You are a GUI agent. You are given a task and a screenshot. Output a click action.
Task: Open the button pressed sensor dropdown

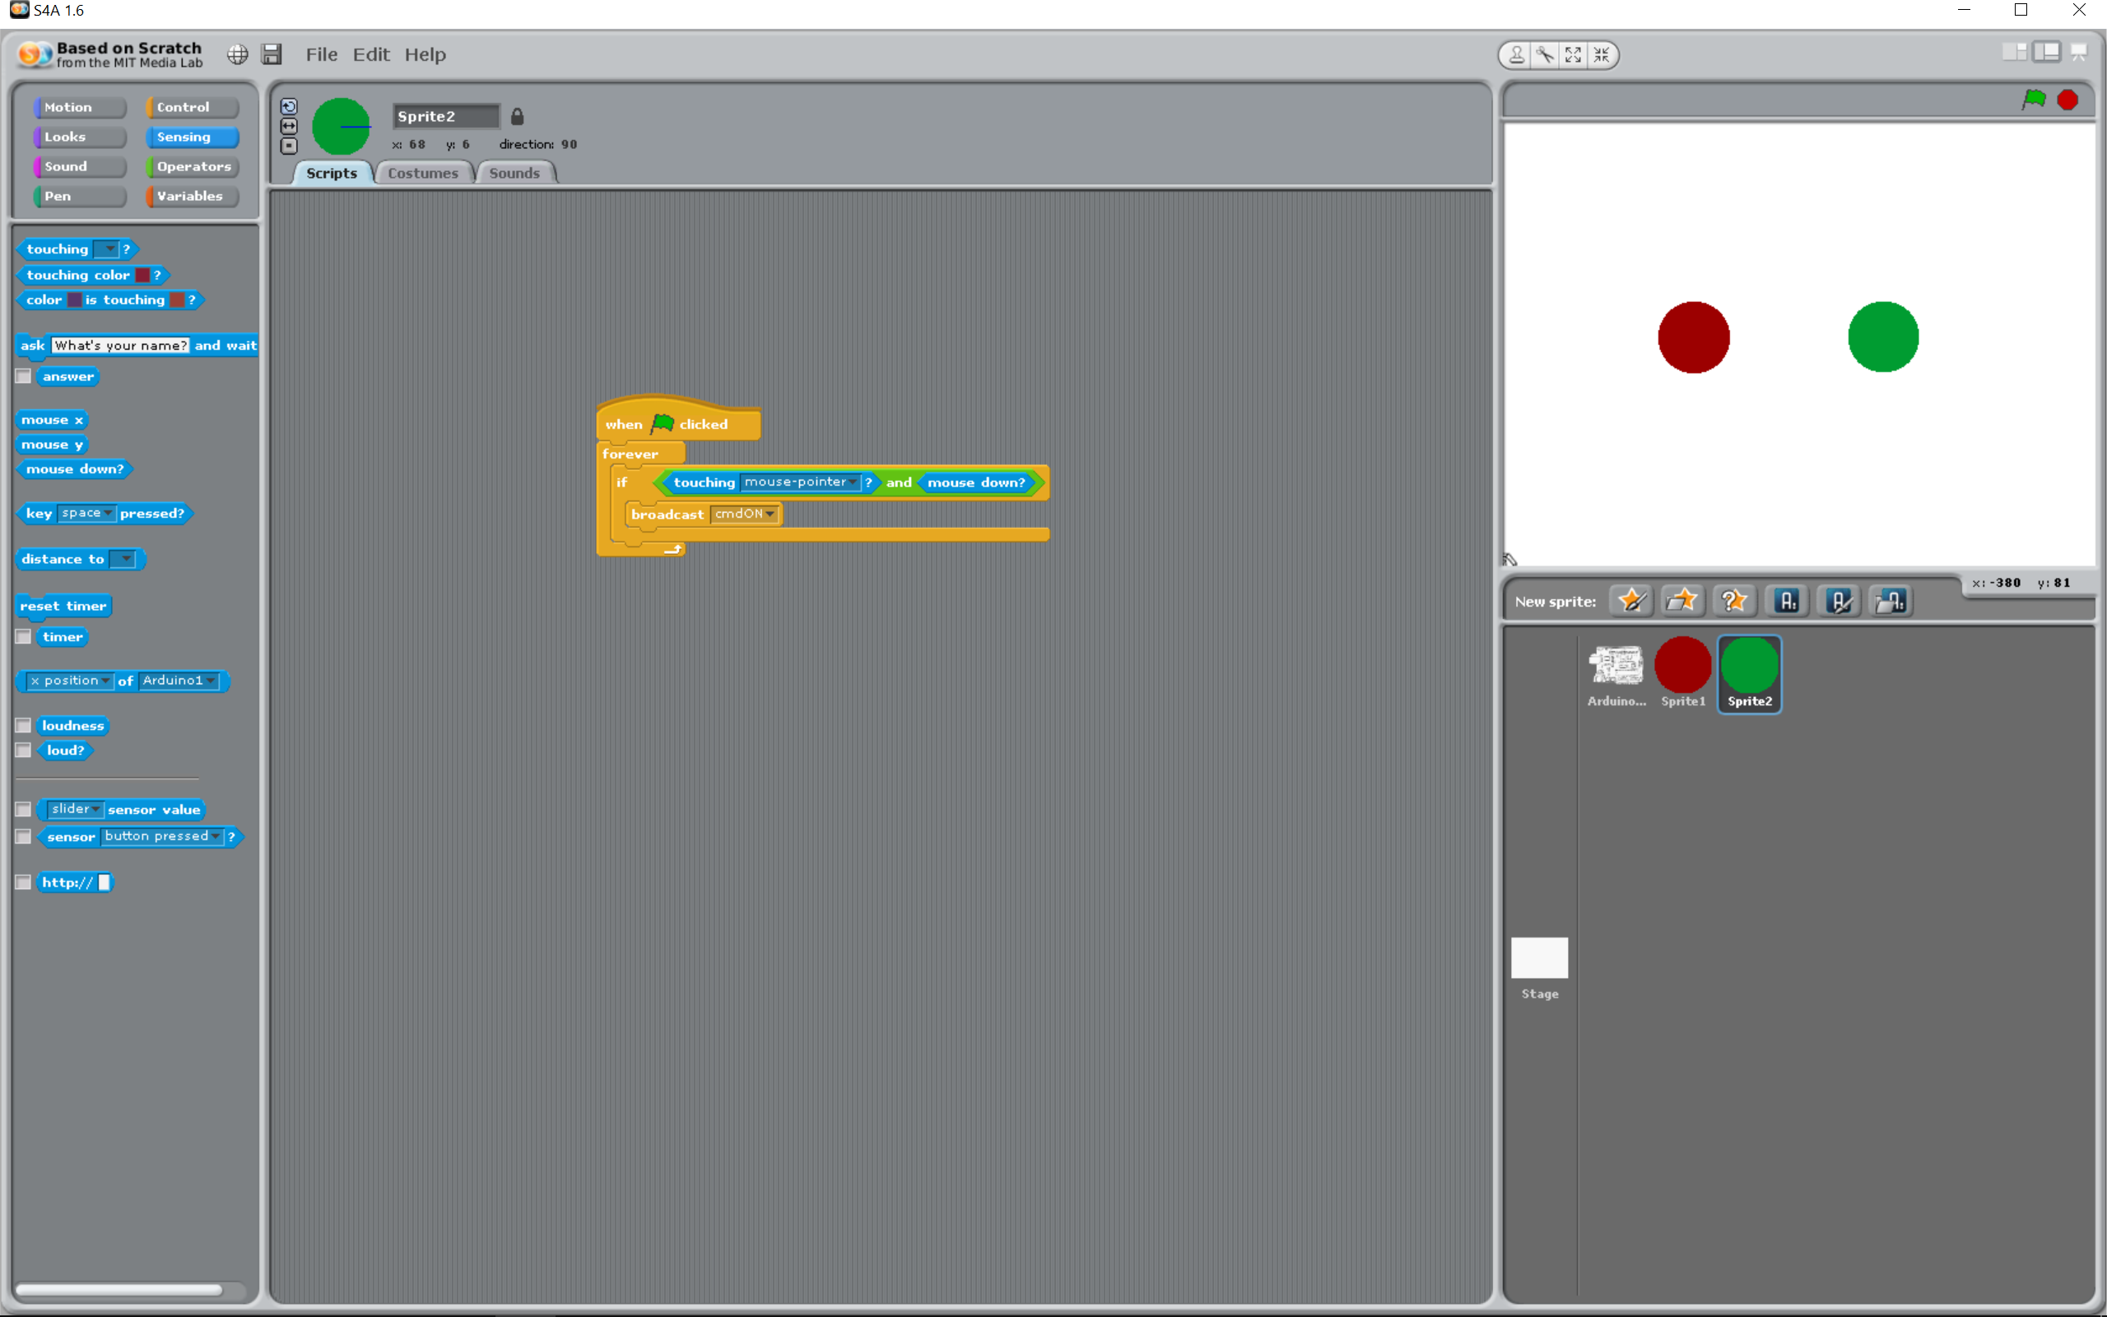(x=162, y=836)
